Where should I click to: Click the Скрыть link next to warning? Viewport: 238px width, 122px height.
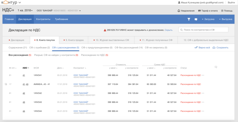[168, 30]
